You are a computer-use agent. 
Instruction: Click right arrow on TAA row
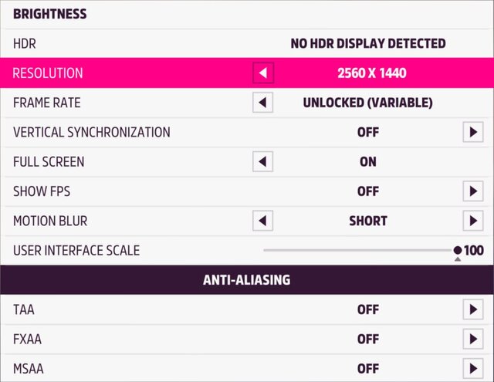point(472,309)
